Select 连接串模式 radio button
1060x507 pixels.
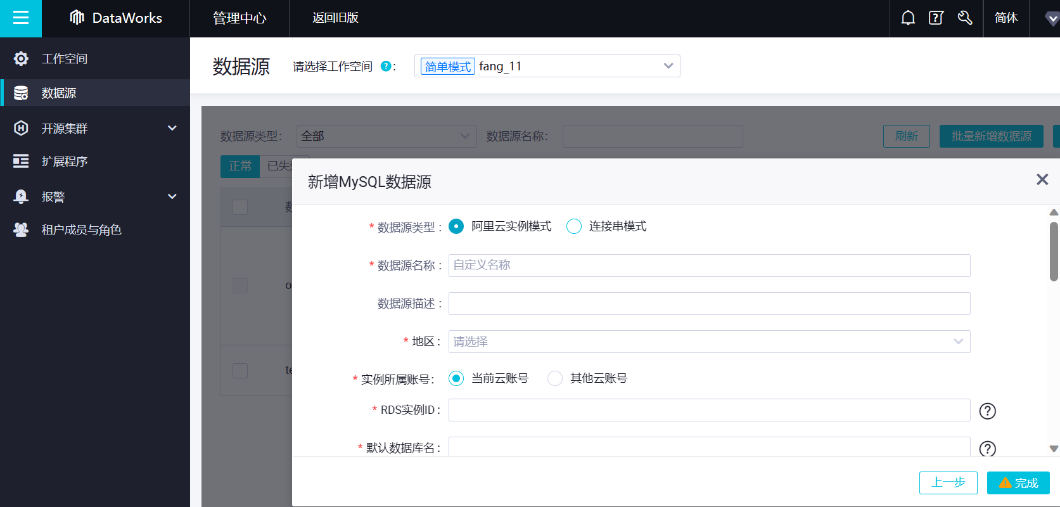click(x=573, y=226)
